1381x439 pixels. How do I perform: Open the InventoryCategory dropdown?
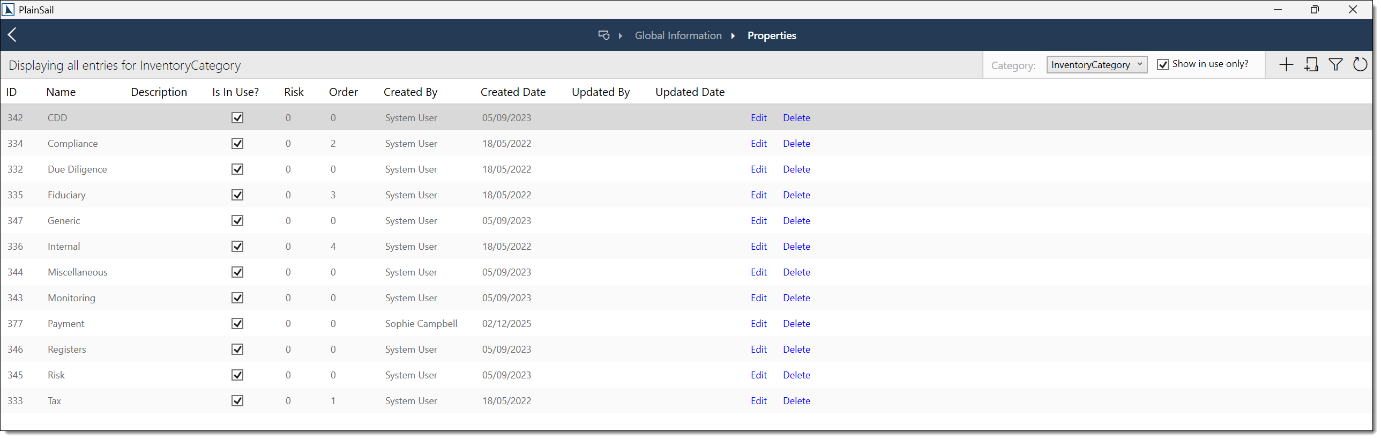1096,65
